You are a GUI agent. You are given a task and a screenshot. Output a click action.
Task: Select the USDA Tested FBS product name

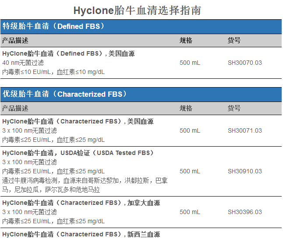[78, 153]
